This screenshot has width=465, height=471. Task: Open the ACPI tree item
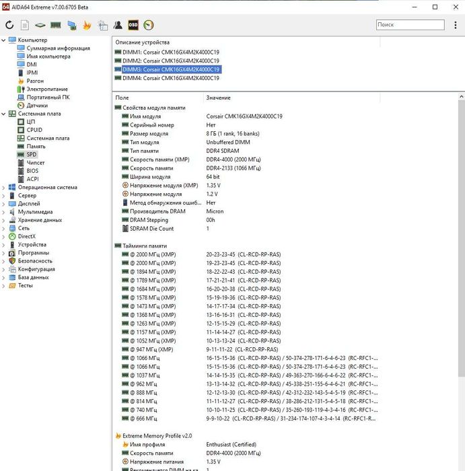click(32, 179)
